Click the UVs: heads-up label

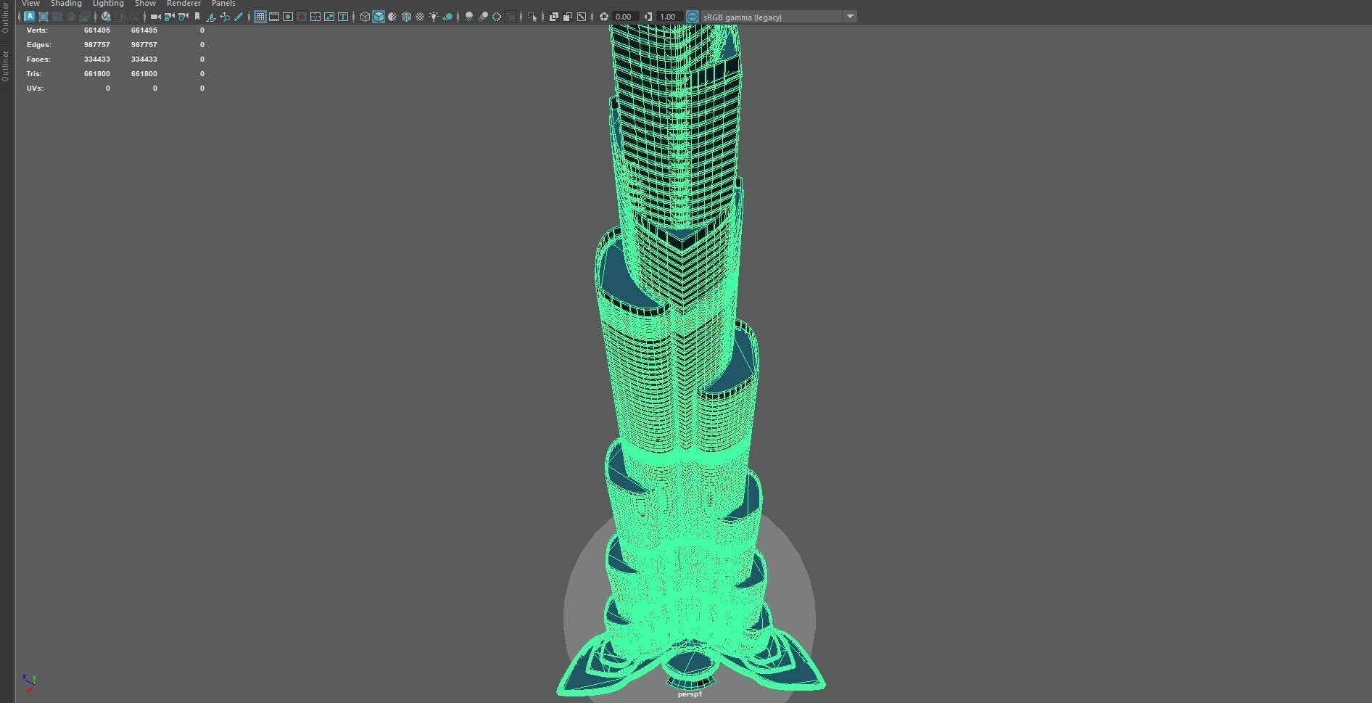tap(35, 89)
